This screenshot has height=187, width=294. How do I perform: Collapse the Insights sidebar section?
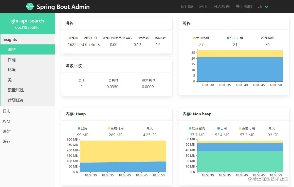coord(10,39)
